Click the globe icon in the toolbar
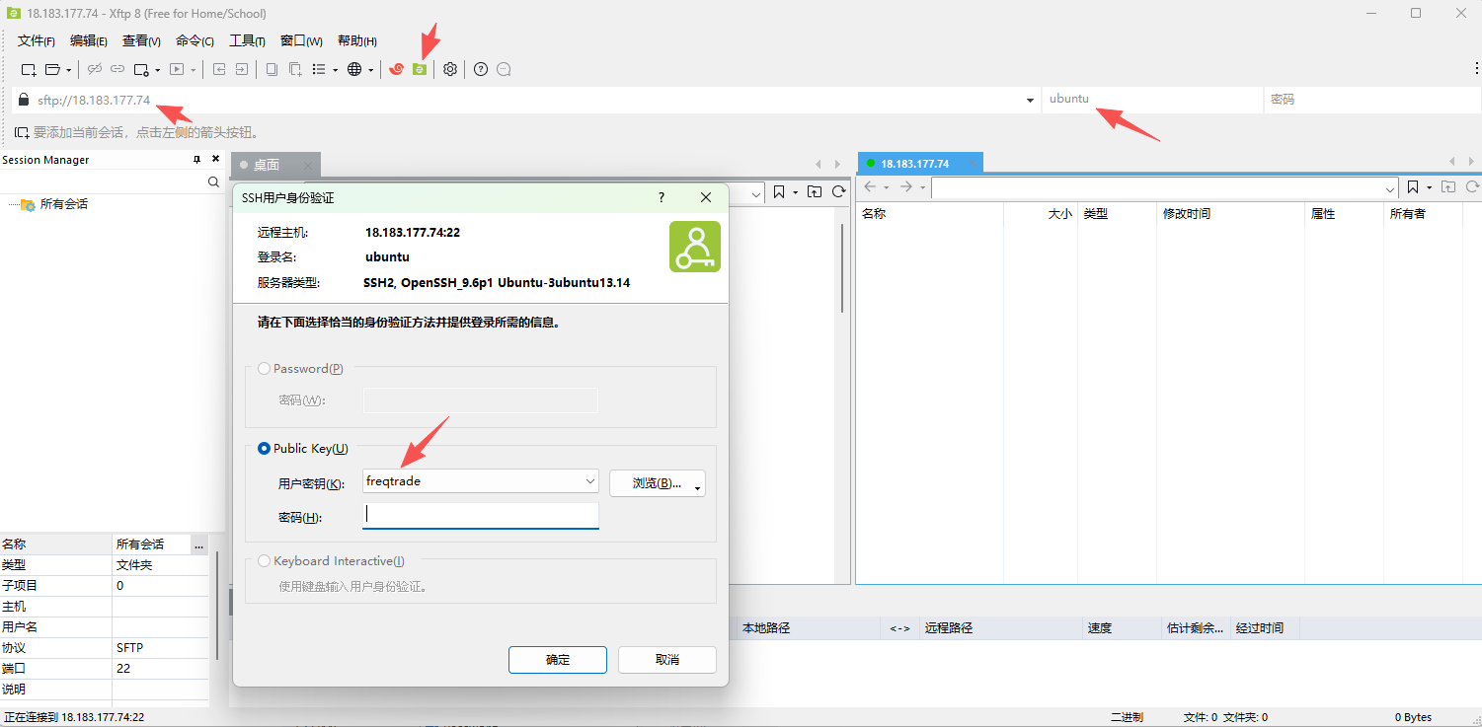The image size is (1482, 727). (354, 69)
